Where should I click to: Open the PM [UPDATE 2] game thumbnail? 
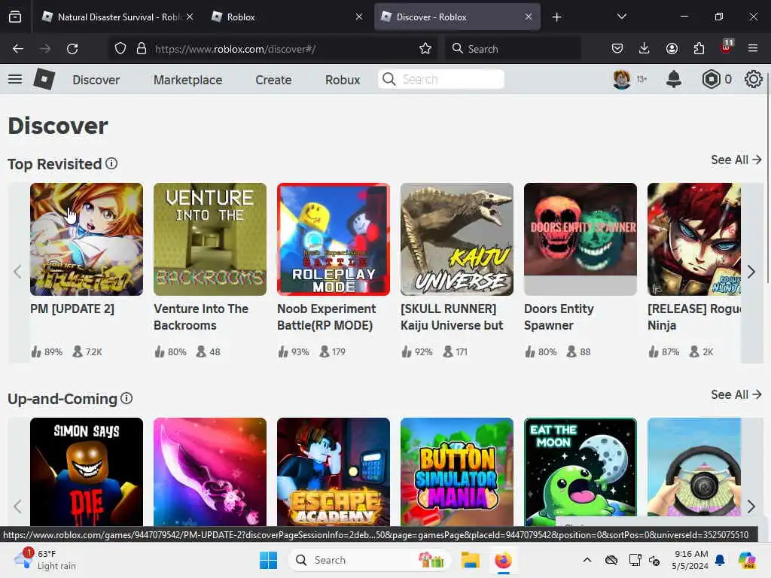coord(87,239)
